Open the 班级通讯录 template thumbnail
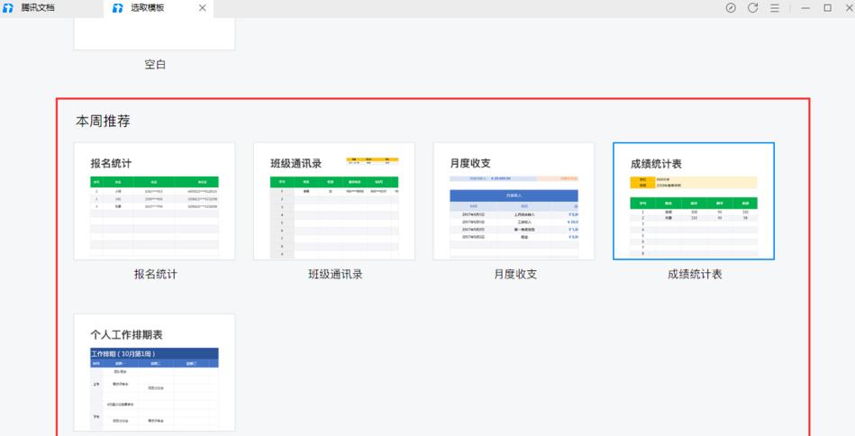Viewport: 855px width, 436px height. click(334, 201)
